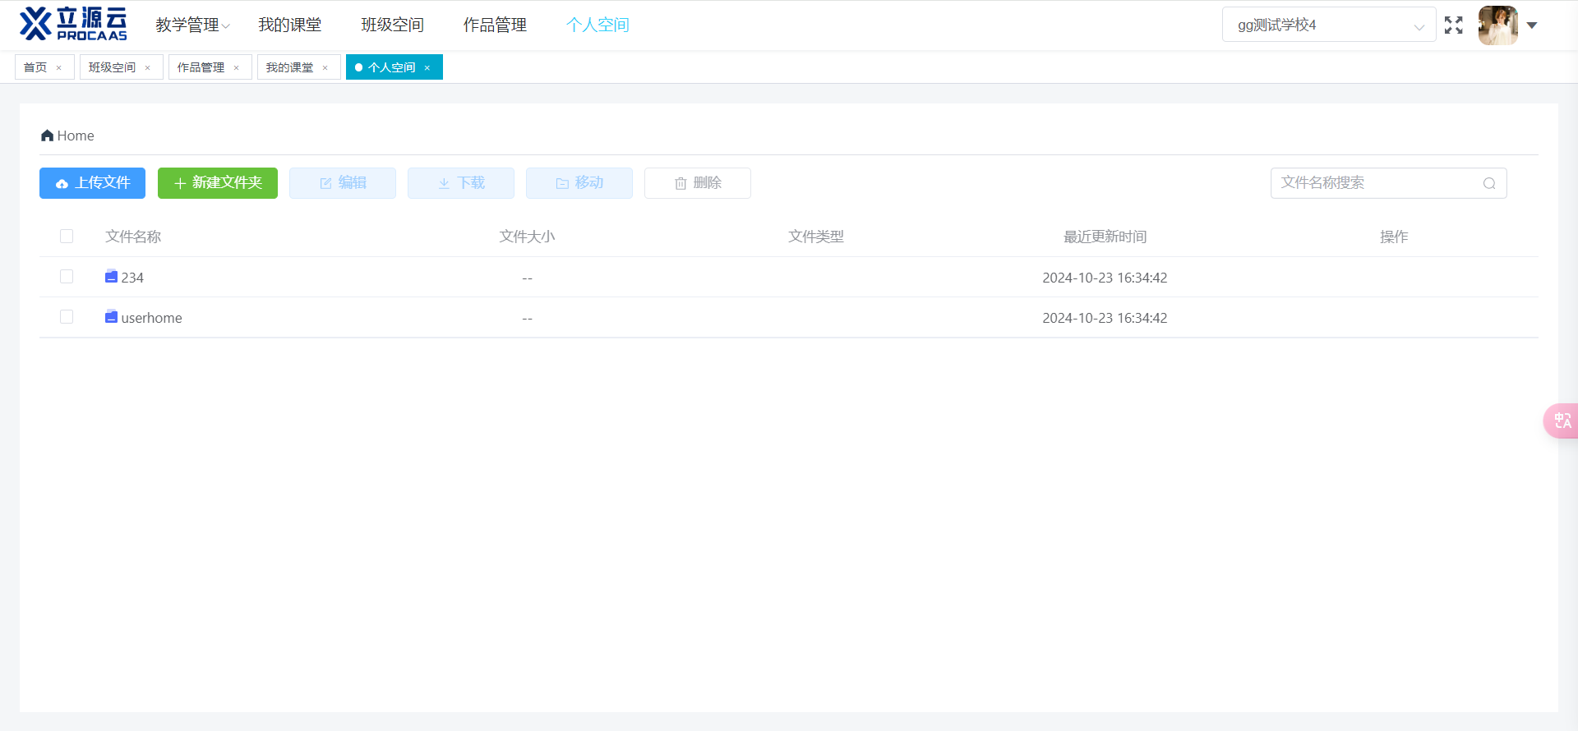
Task: Switch to the 首页 tab
Action: click(35, 67)
